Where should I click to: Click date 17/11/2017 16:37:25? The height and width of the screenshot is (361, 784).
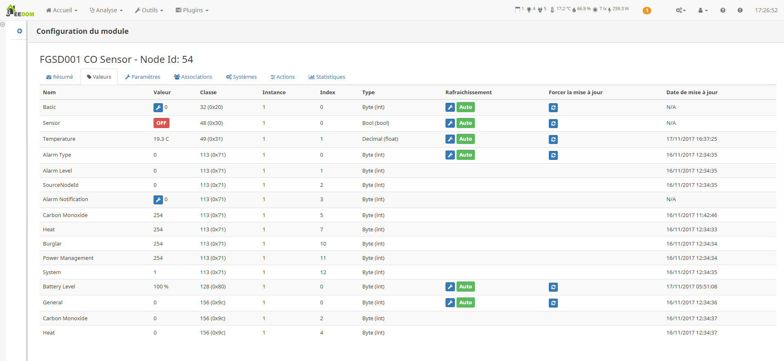pos(692,139)
